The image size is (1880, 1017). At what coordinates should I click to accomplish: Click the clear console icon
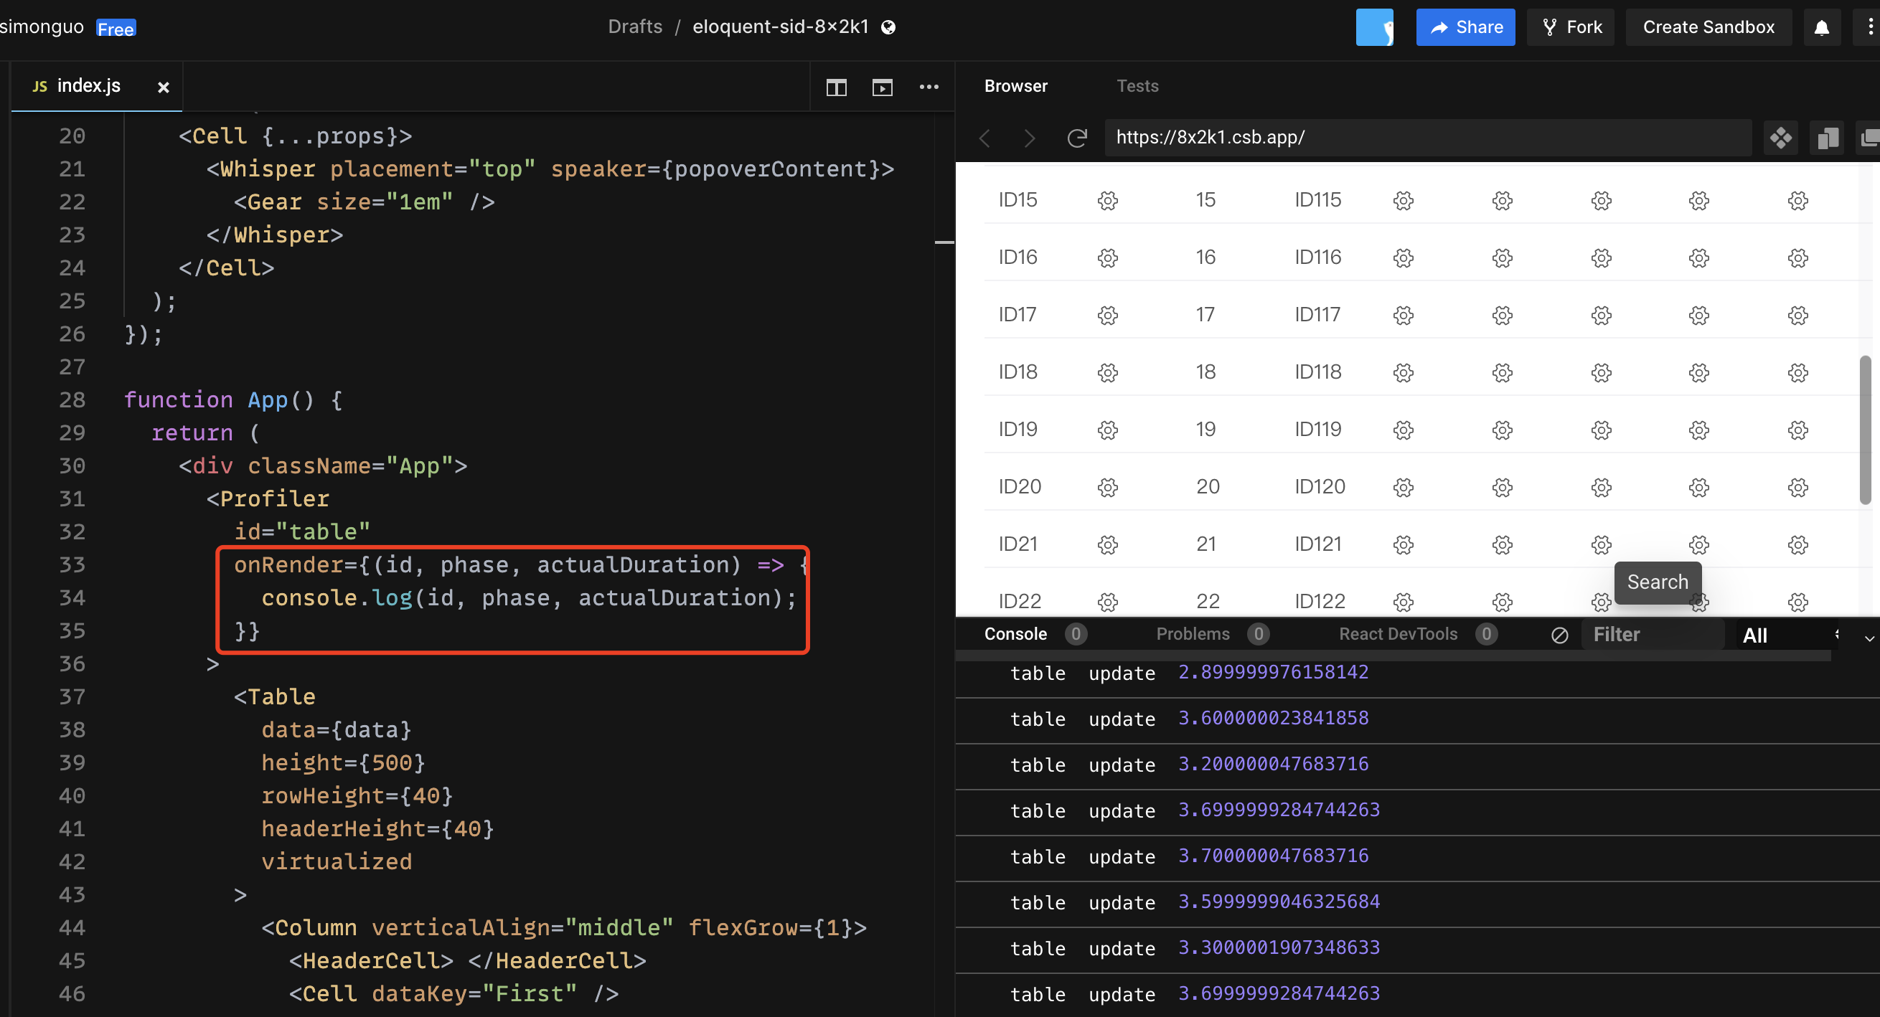1560,634
